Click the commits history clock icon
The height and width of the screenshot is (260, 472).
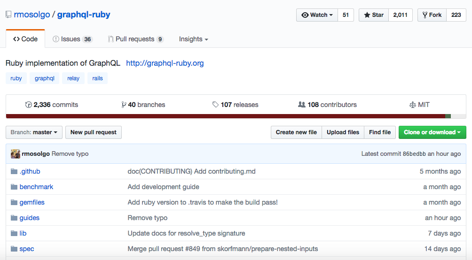(x=29, y=105)
